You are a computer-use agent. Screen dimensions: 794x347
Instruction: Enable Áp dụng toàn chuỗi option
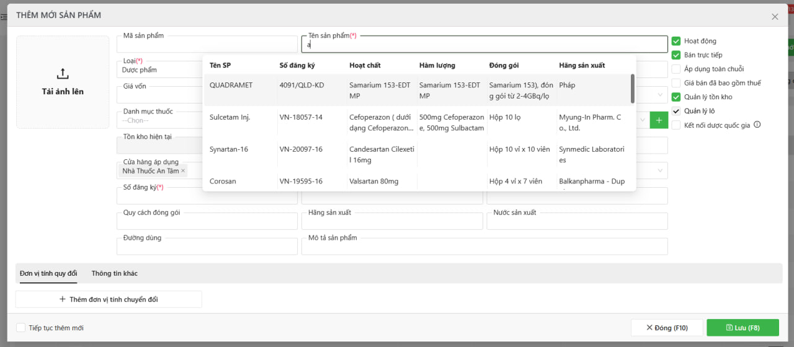pyautogui.click(x=676, y=69)
